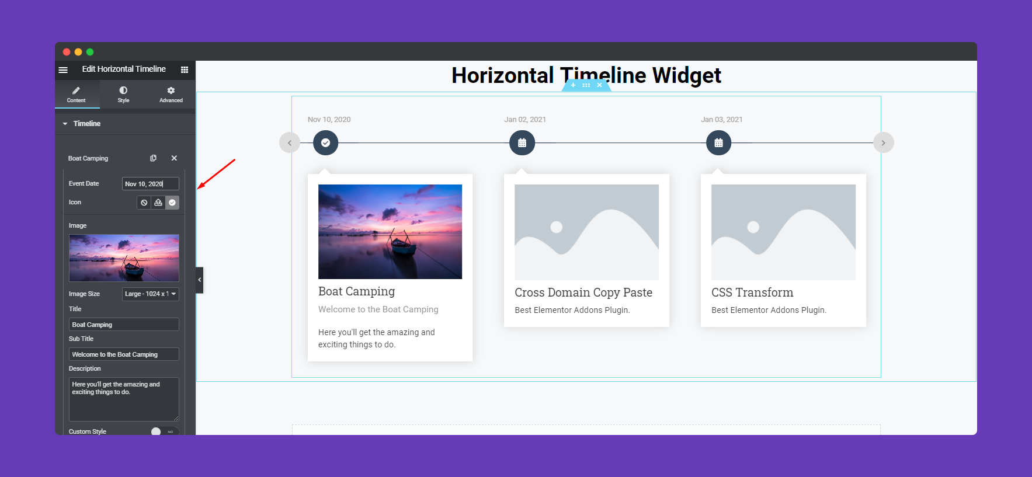1032x477 pixels.
Task: Switch to the Advanced tab
Action: point(171,94)
